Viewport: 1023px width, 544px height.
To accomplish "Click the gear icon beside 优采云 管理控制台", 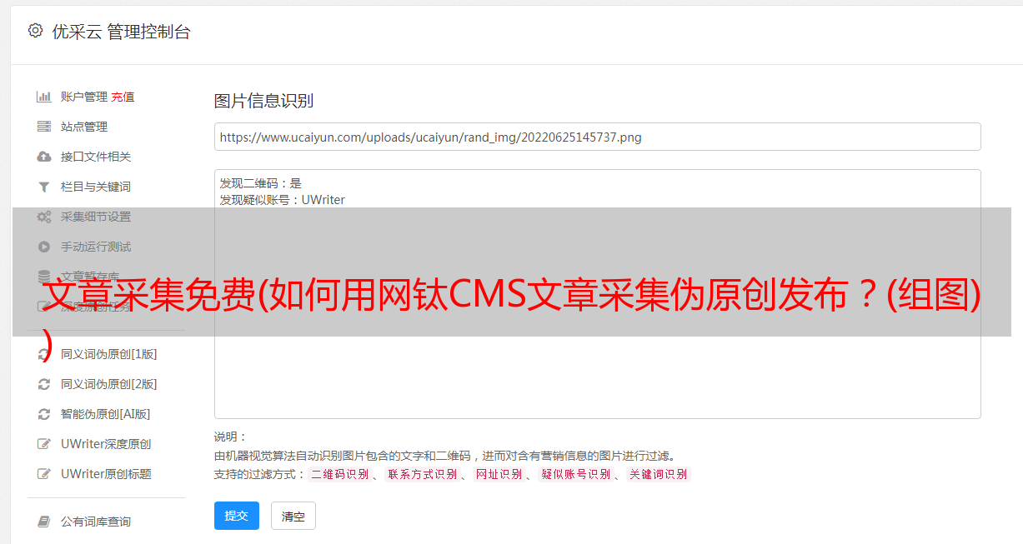I will point(35,31).
